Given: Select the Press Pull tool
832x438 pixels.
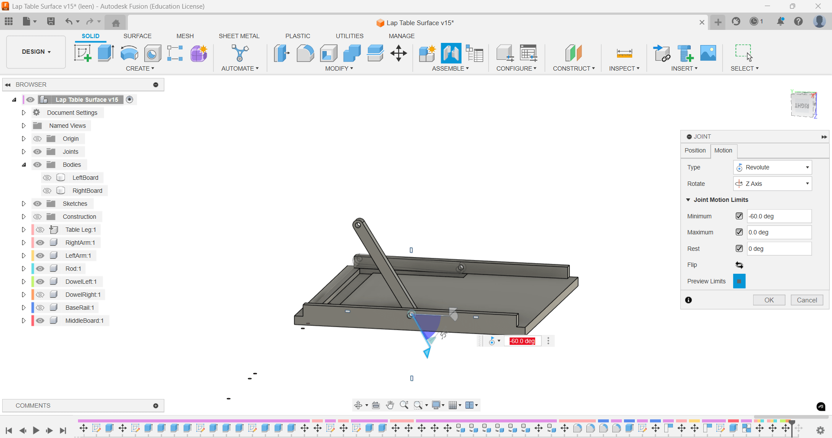Looking at the screenshot, I should (282, 53).
